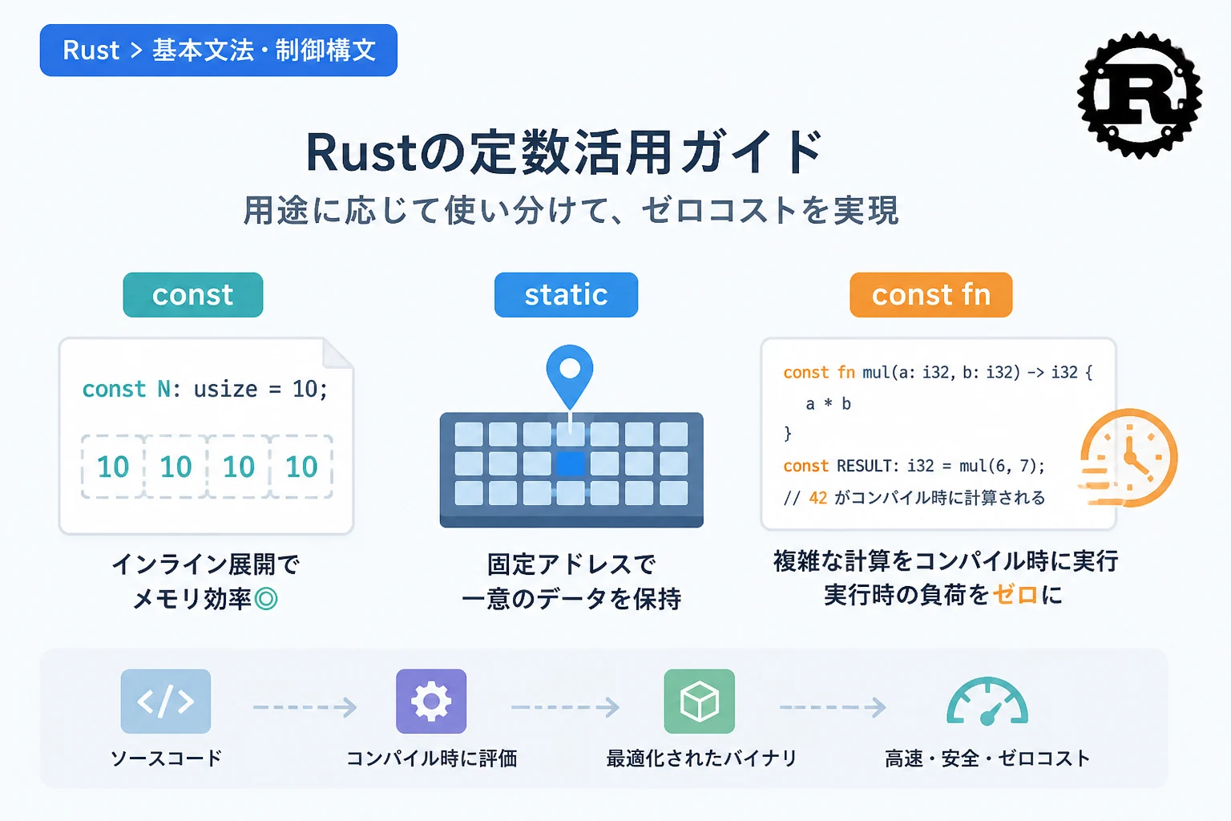Image resolution: width=1231 pixels, height=821 pixels.
Task: Click the const N: usize code line
Action: coord(205,390)
